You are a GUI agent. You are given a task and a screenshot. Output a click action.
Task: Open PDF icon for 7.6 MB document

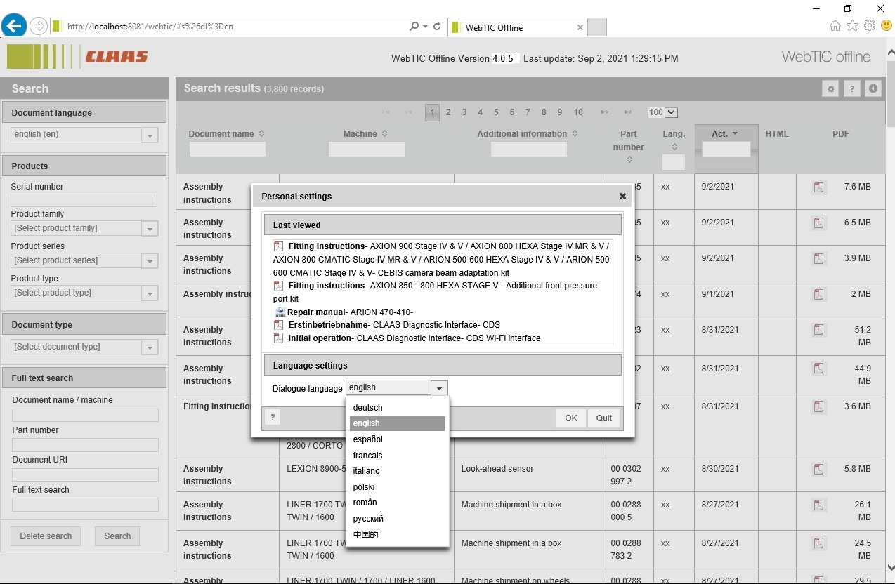(x=818, y=187)
